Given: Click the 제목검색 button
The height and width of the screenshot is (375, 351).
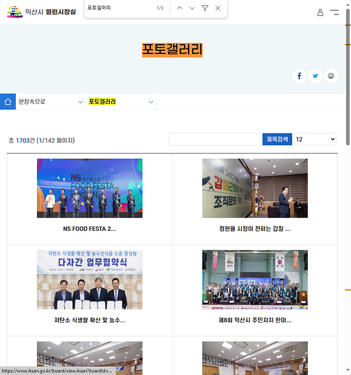Looking at the screenshot, I should click(277, 139).
